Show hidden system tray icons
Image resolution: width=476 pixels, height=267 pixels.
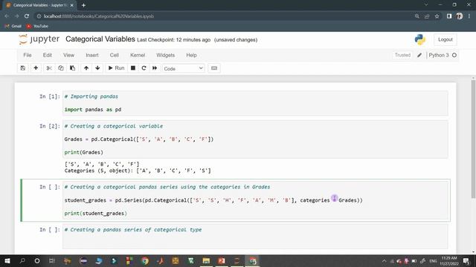coord(384,261)
